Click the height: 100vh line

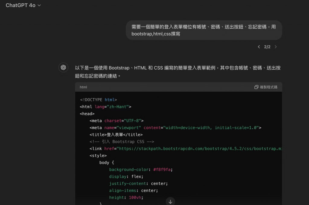126,197
